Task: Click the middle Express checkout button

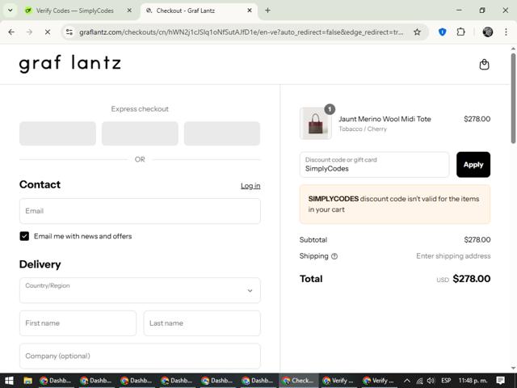Action: point(140,133)
